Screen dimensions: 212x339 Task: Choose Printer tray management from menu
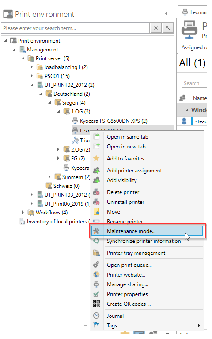point(136,253)
